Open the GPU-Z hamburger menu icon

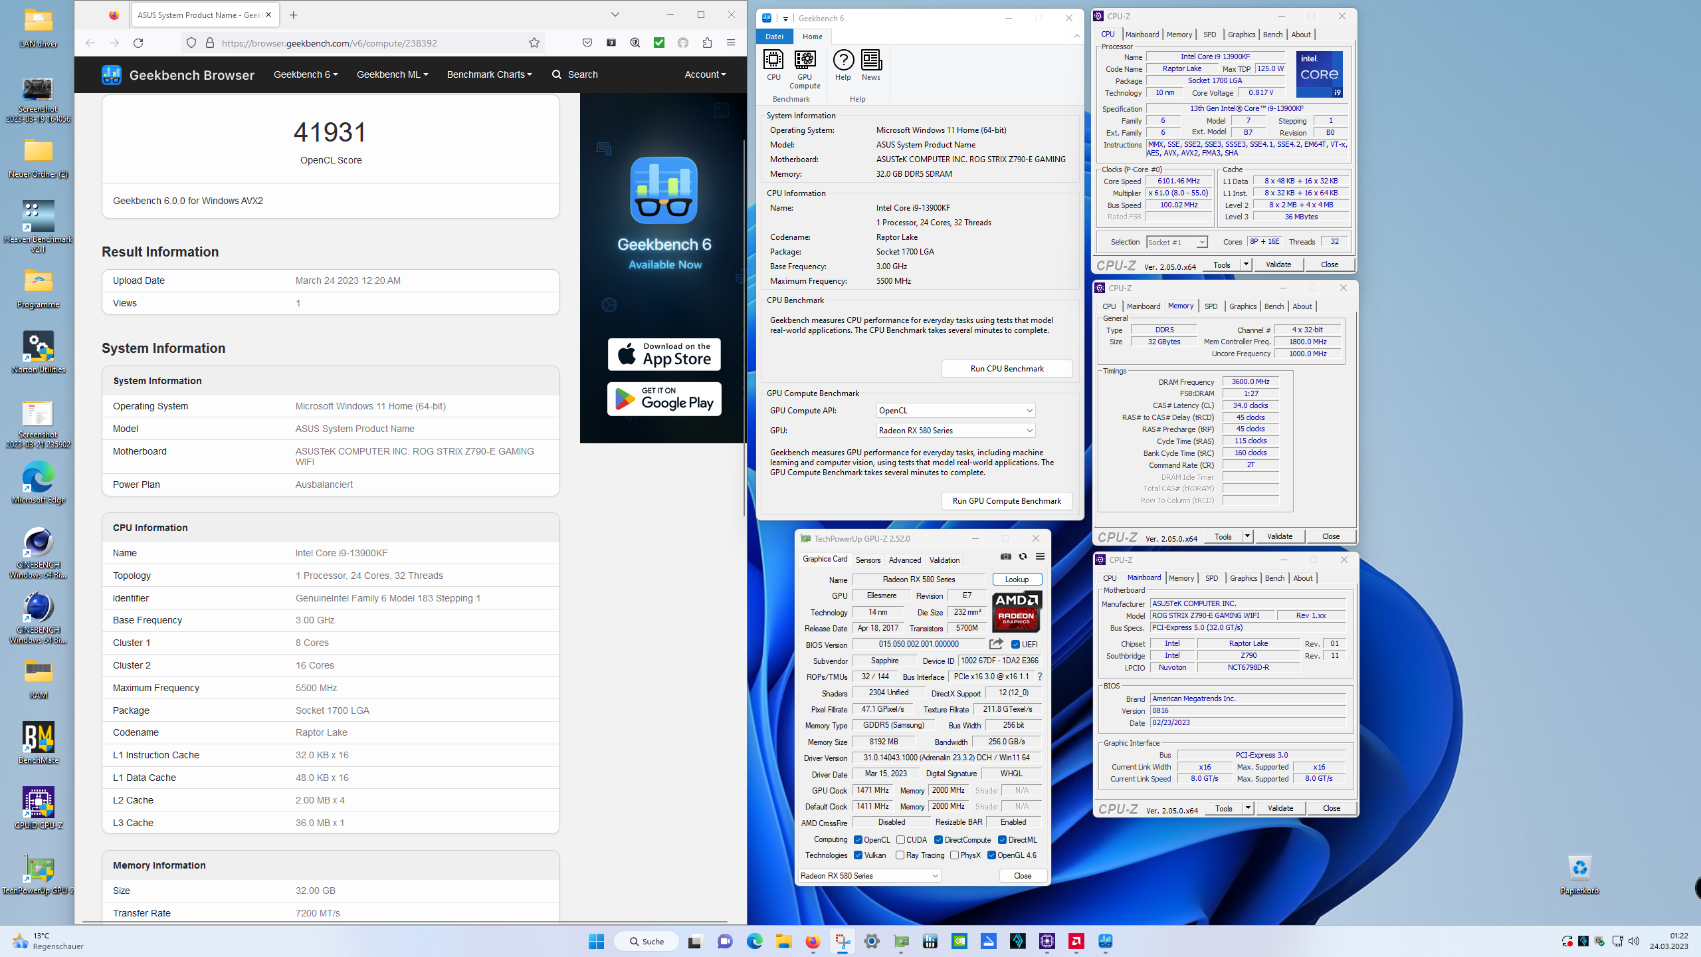(1041, 557)
